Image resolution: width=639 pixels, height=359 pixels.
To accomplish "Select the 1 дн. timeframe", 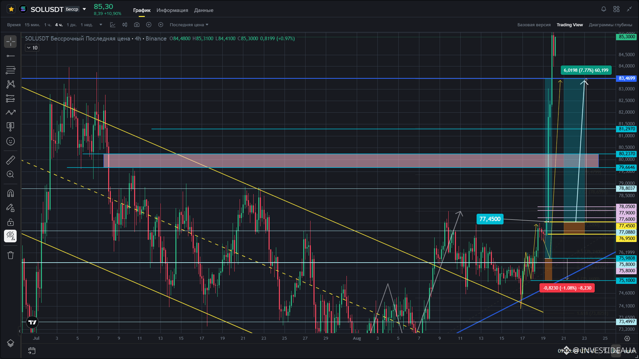I will tap(72, 25).
